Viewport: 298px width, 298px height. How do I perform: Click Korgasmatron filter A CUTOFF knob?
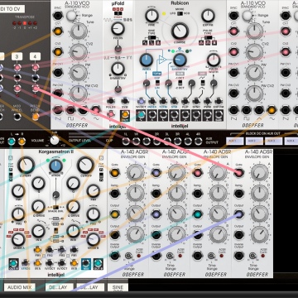[26, 165]
